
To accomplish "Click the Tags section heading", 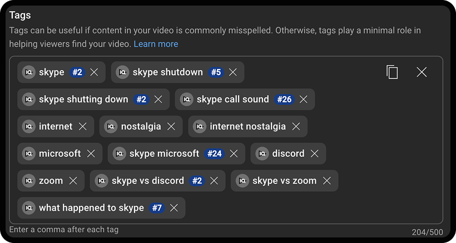I will 20,15.
